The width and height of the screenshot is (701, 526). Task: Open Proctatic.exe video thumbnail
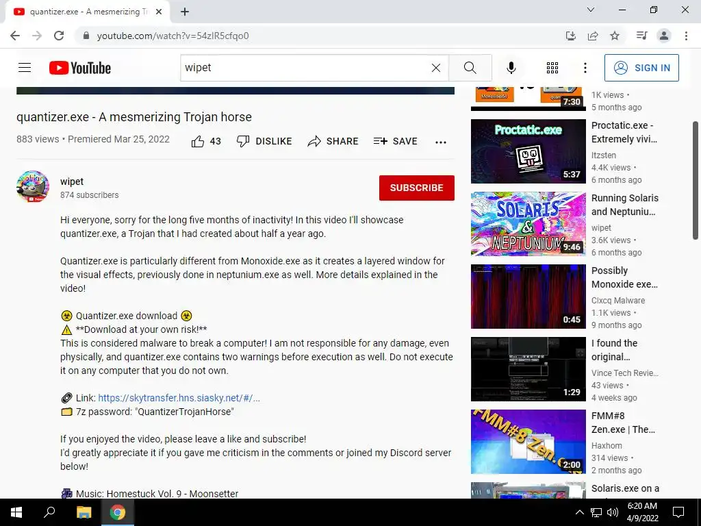(x=528, y=151)
